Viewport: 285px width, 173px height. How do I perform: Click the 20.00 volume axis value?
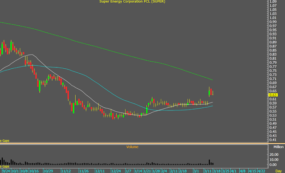pyautogui.click(x=274, y=154)
